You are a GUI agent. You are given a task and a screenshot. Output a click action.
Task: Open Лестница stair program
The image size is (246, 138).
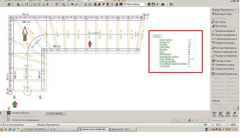coord(219,26)
